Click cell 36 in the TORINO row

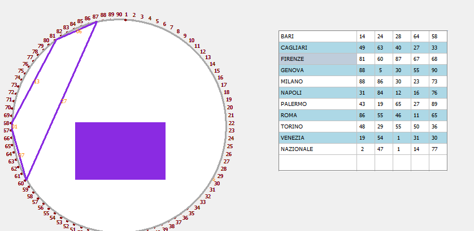point(438,127)
